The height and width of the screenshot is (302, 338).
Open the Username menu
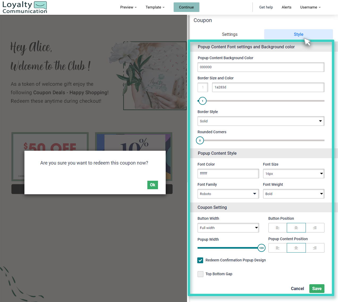310,7
